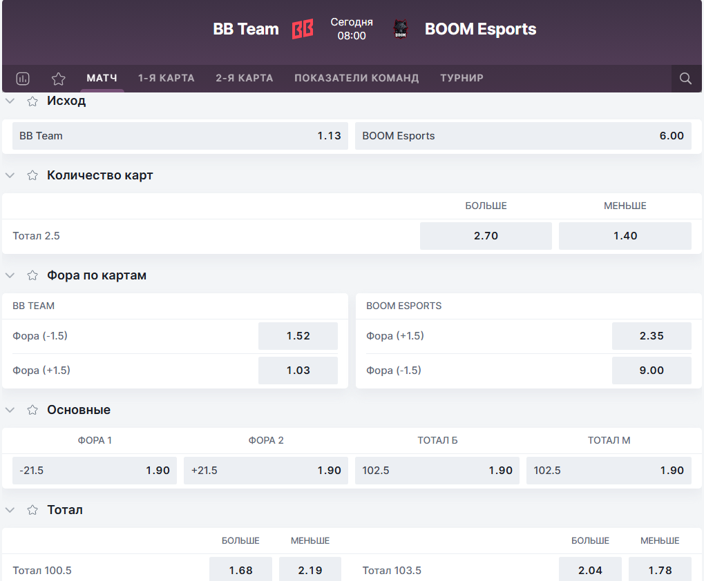Select Тотал Б 102.5 odds 1.90
Screen dimensions: 704x581
point(437,471)
